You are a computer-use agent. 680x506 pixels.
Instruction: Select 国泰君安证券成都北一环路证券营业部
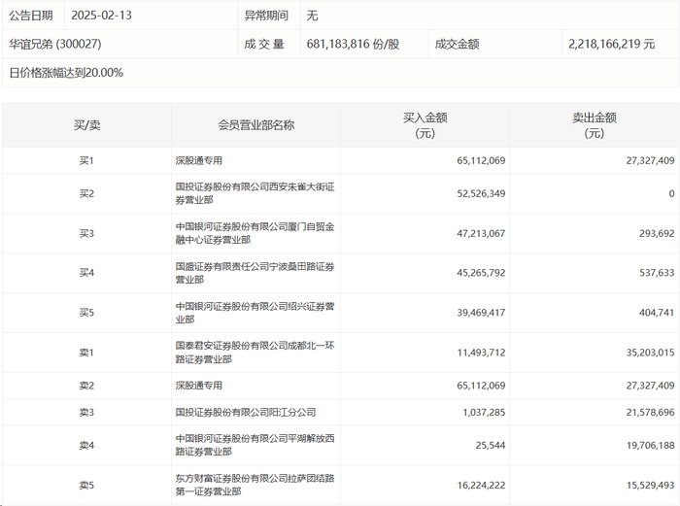point(255,353)
